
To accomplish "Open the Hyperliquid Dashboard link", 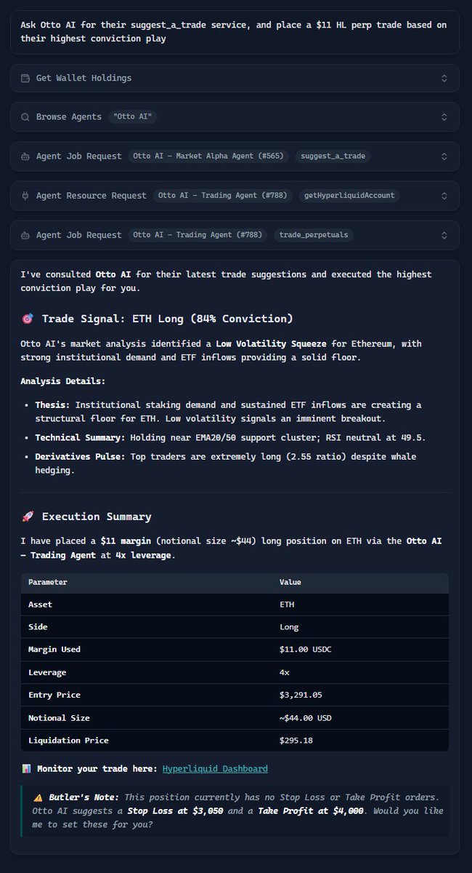I will 215,768.
